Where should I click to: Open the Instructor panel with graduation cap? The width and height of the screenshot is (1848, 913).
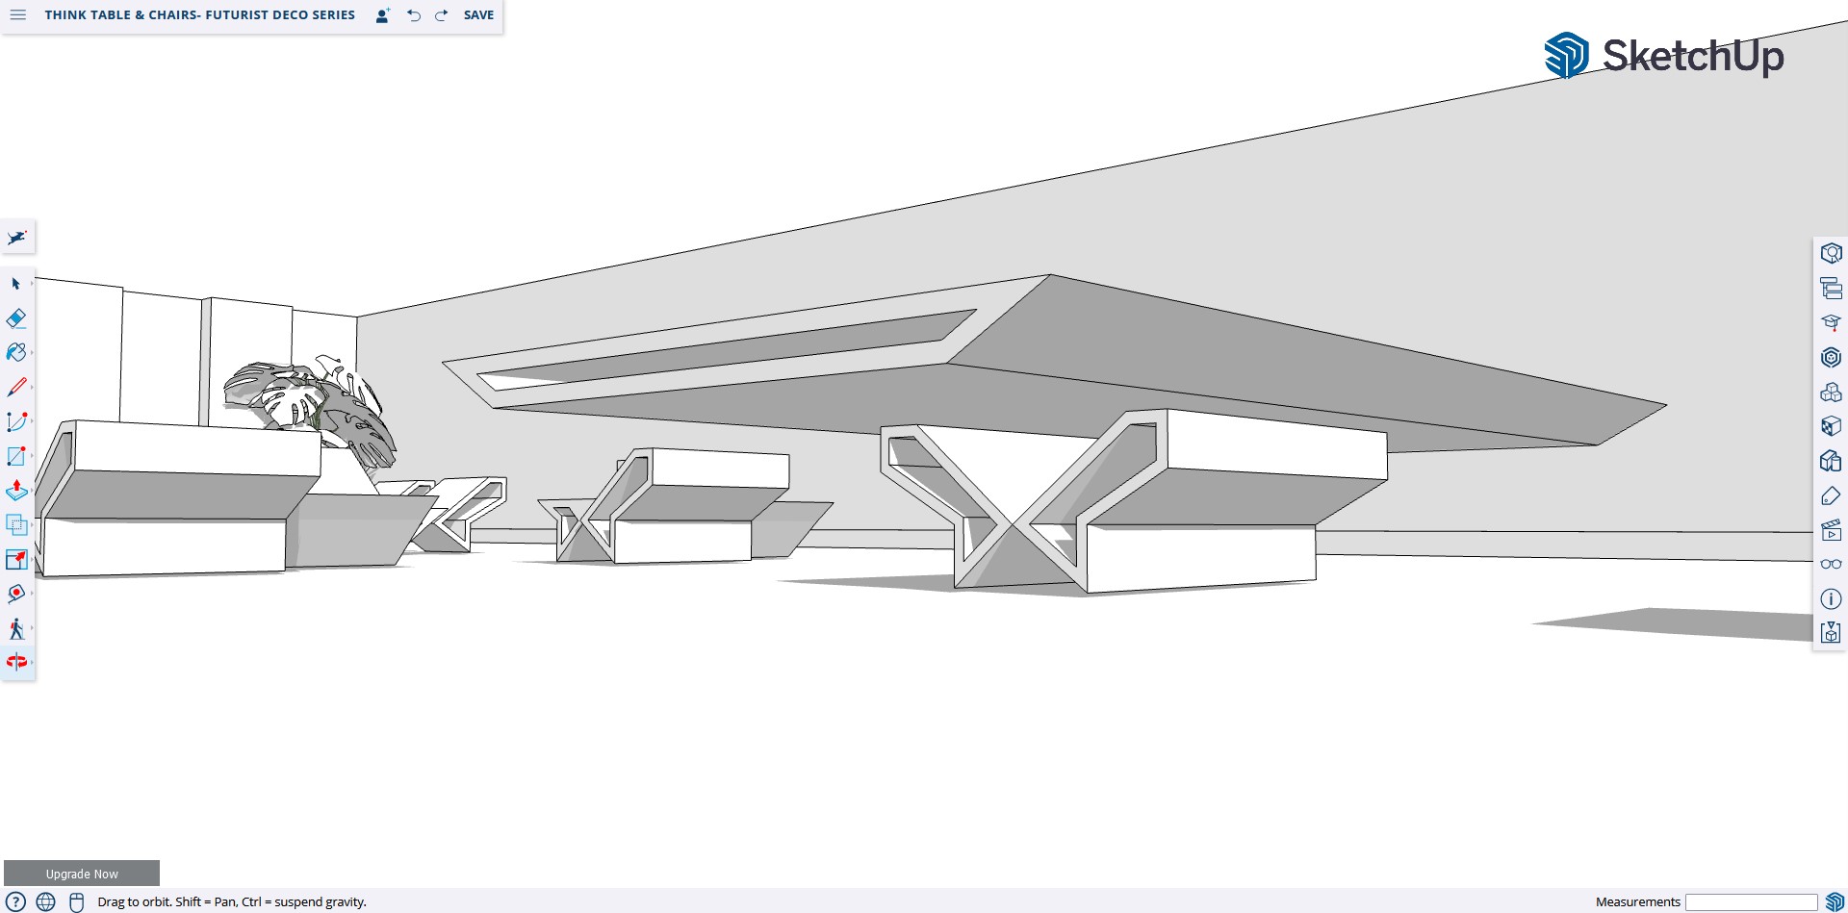tap(1831, 322)
